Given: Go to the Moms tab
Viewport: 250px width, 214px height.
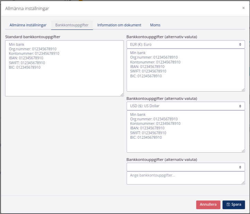Looking at the screenshot, I should (x=155, y=25).
